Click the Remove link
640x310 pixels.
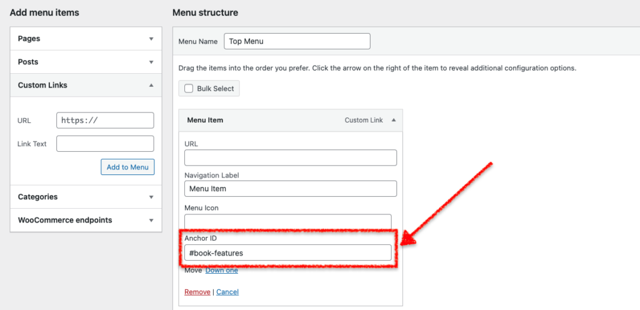tap(197, 292)
